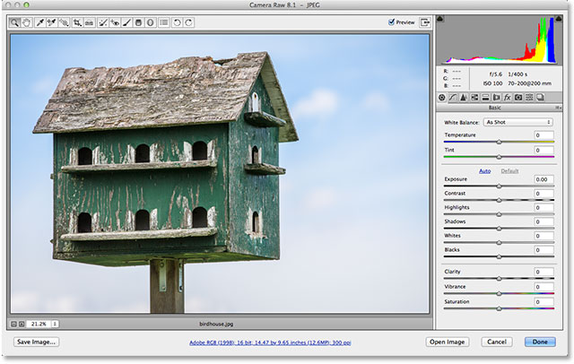Select the Red Eye Removal tool
Screen dimensions: 574x364
[115, 22]
